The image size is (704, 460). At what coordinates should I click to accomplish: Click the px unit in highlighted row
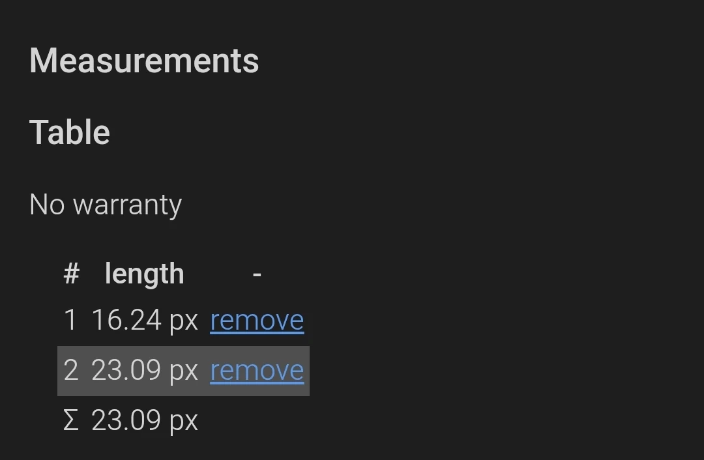[183, 371]
